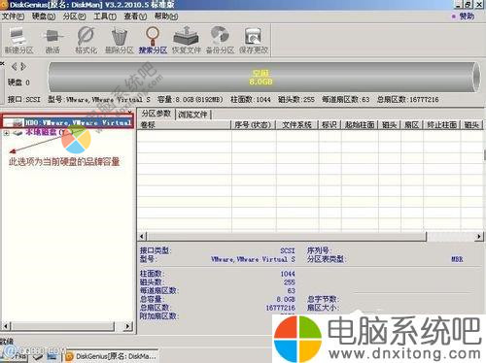Click the 卷标 column header
The image size is (486, 363).
(185, 124)
